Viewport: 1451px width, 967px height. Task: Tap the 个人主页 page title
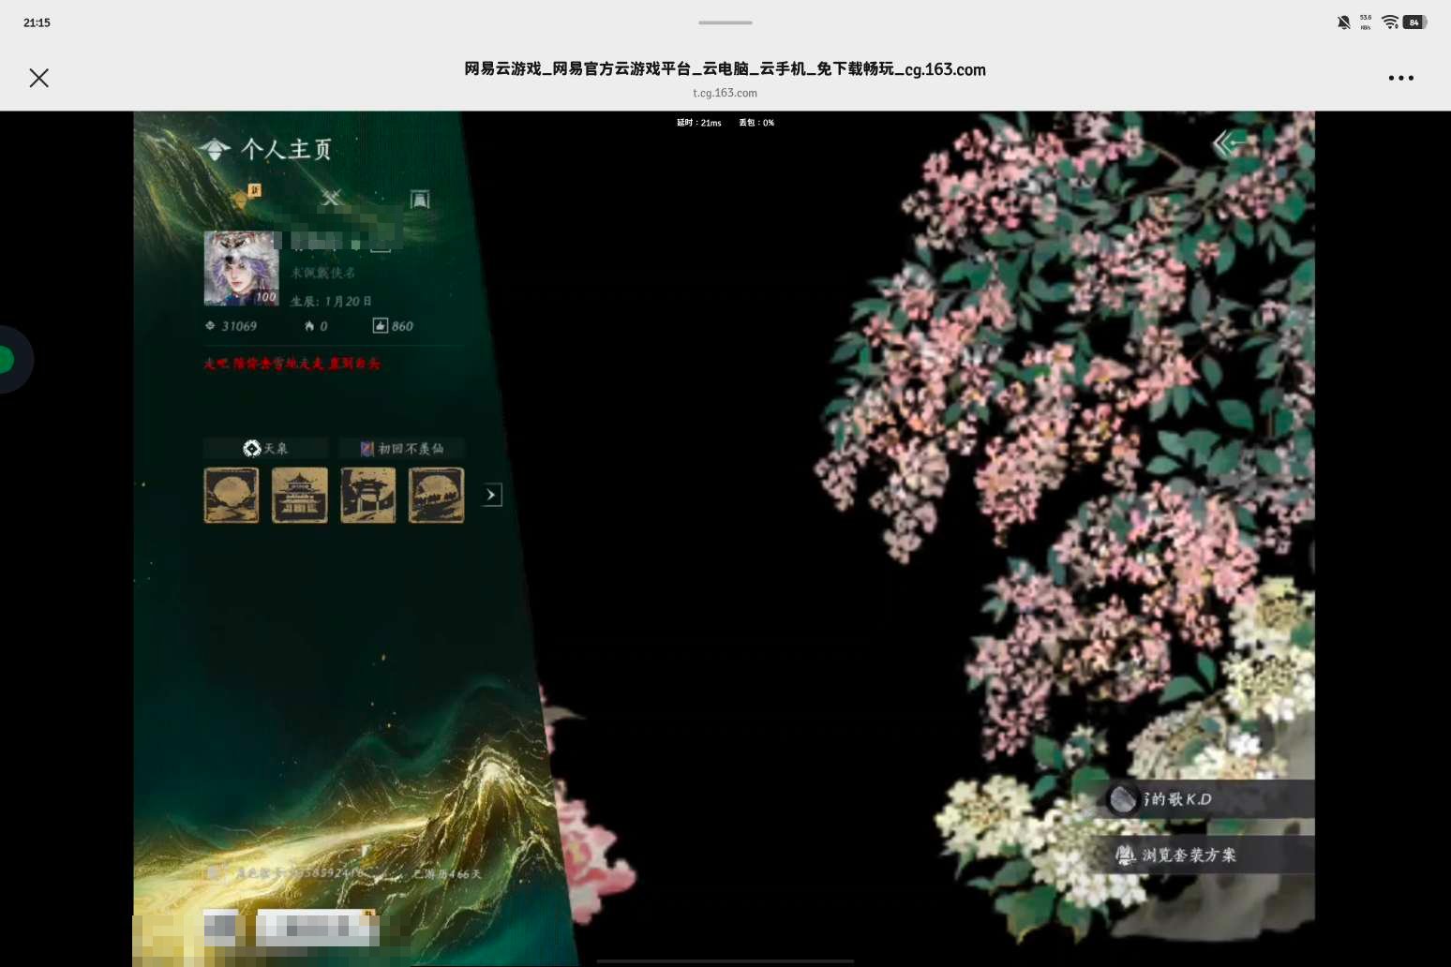pyautogui.click(x=287, y=149)
